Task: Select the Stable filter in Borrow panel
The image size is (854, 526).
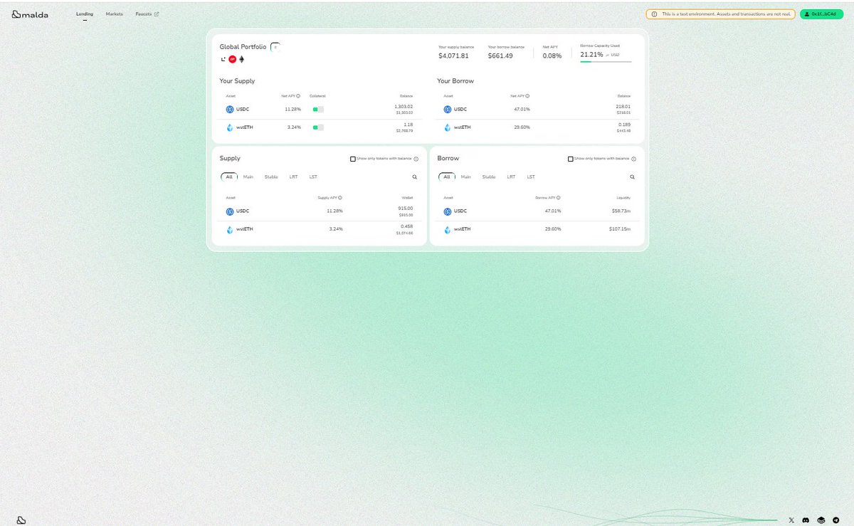Action: (x=489, y=177)
